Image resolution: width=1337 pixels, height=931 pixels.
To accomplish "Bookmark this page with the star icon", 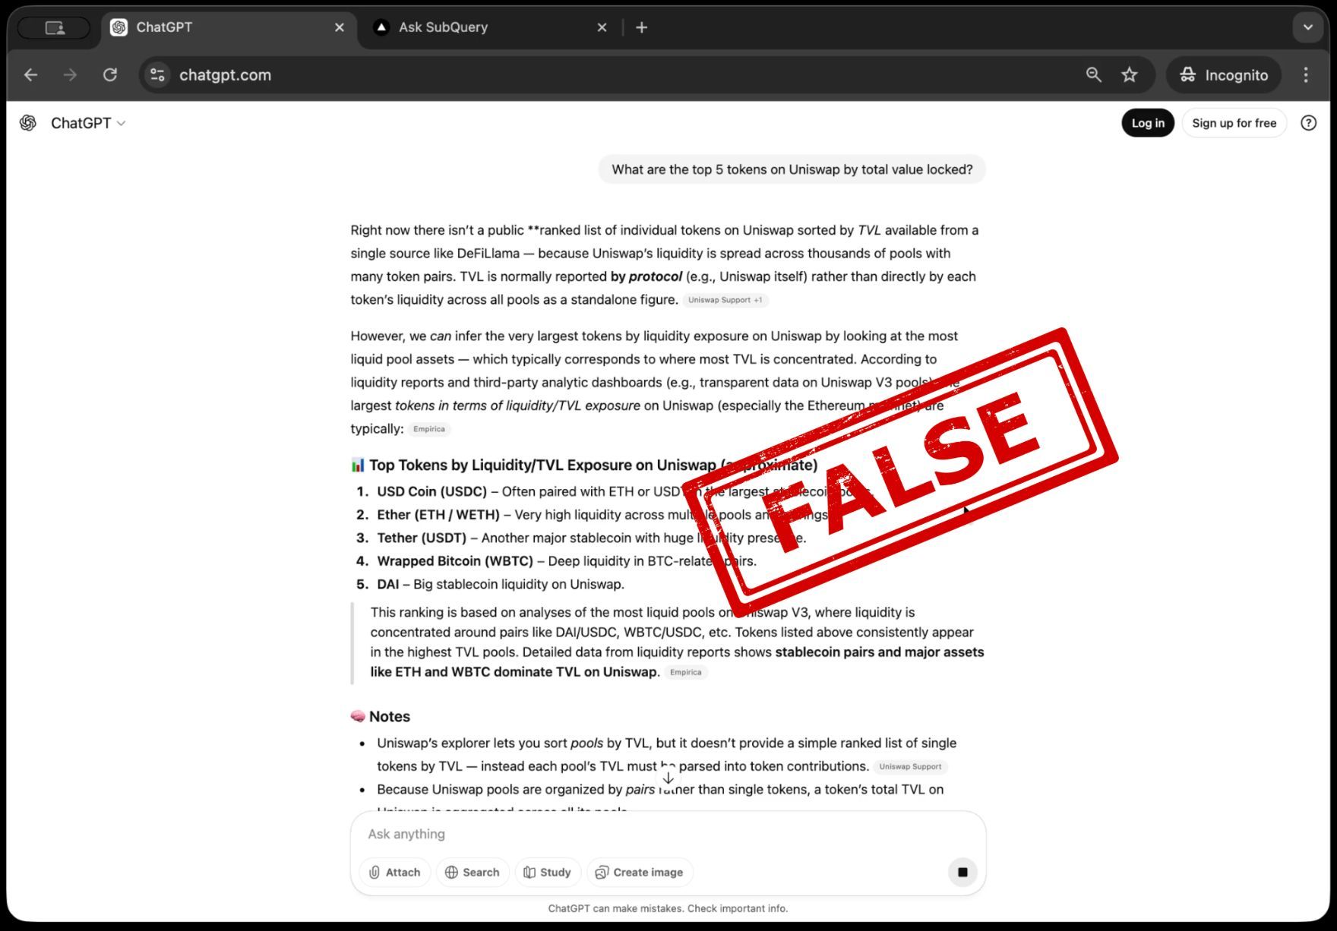I will click(1130, 74).
